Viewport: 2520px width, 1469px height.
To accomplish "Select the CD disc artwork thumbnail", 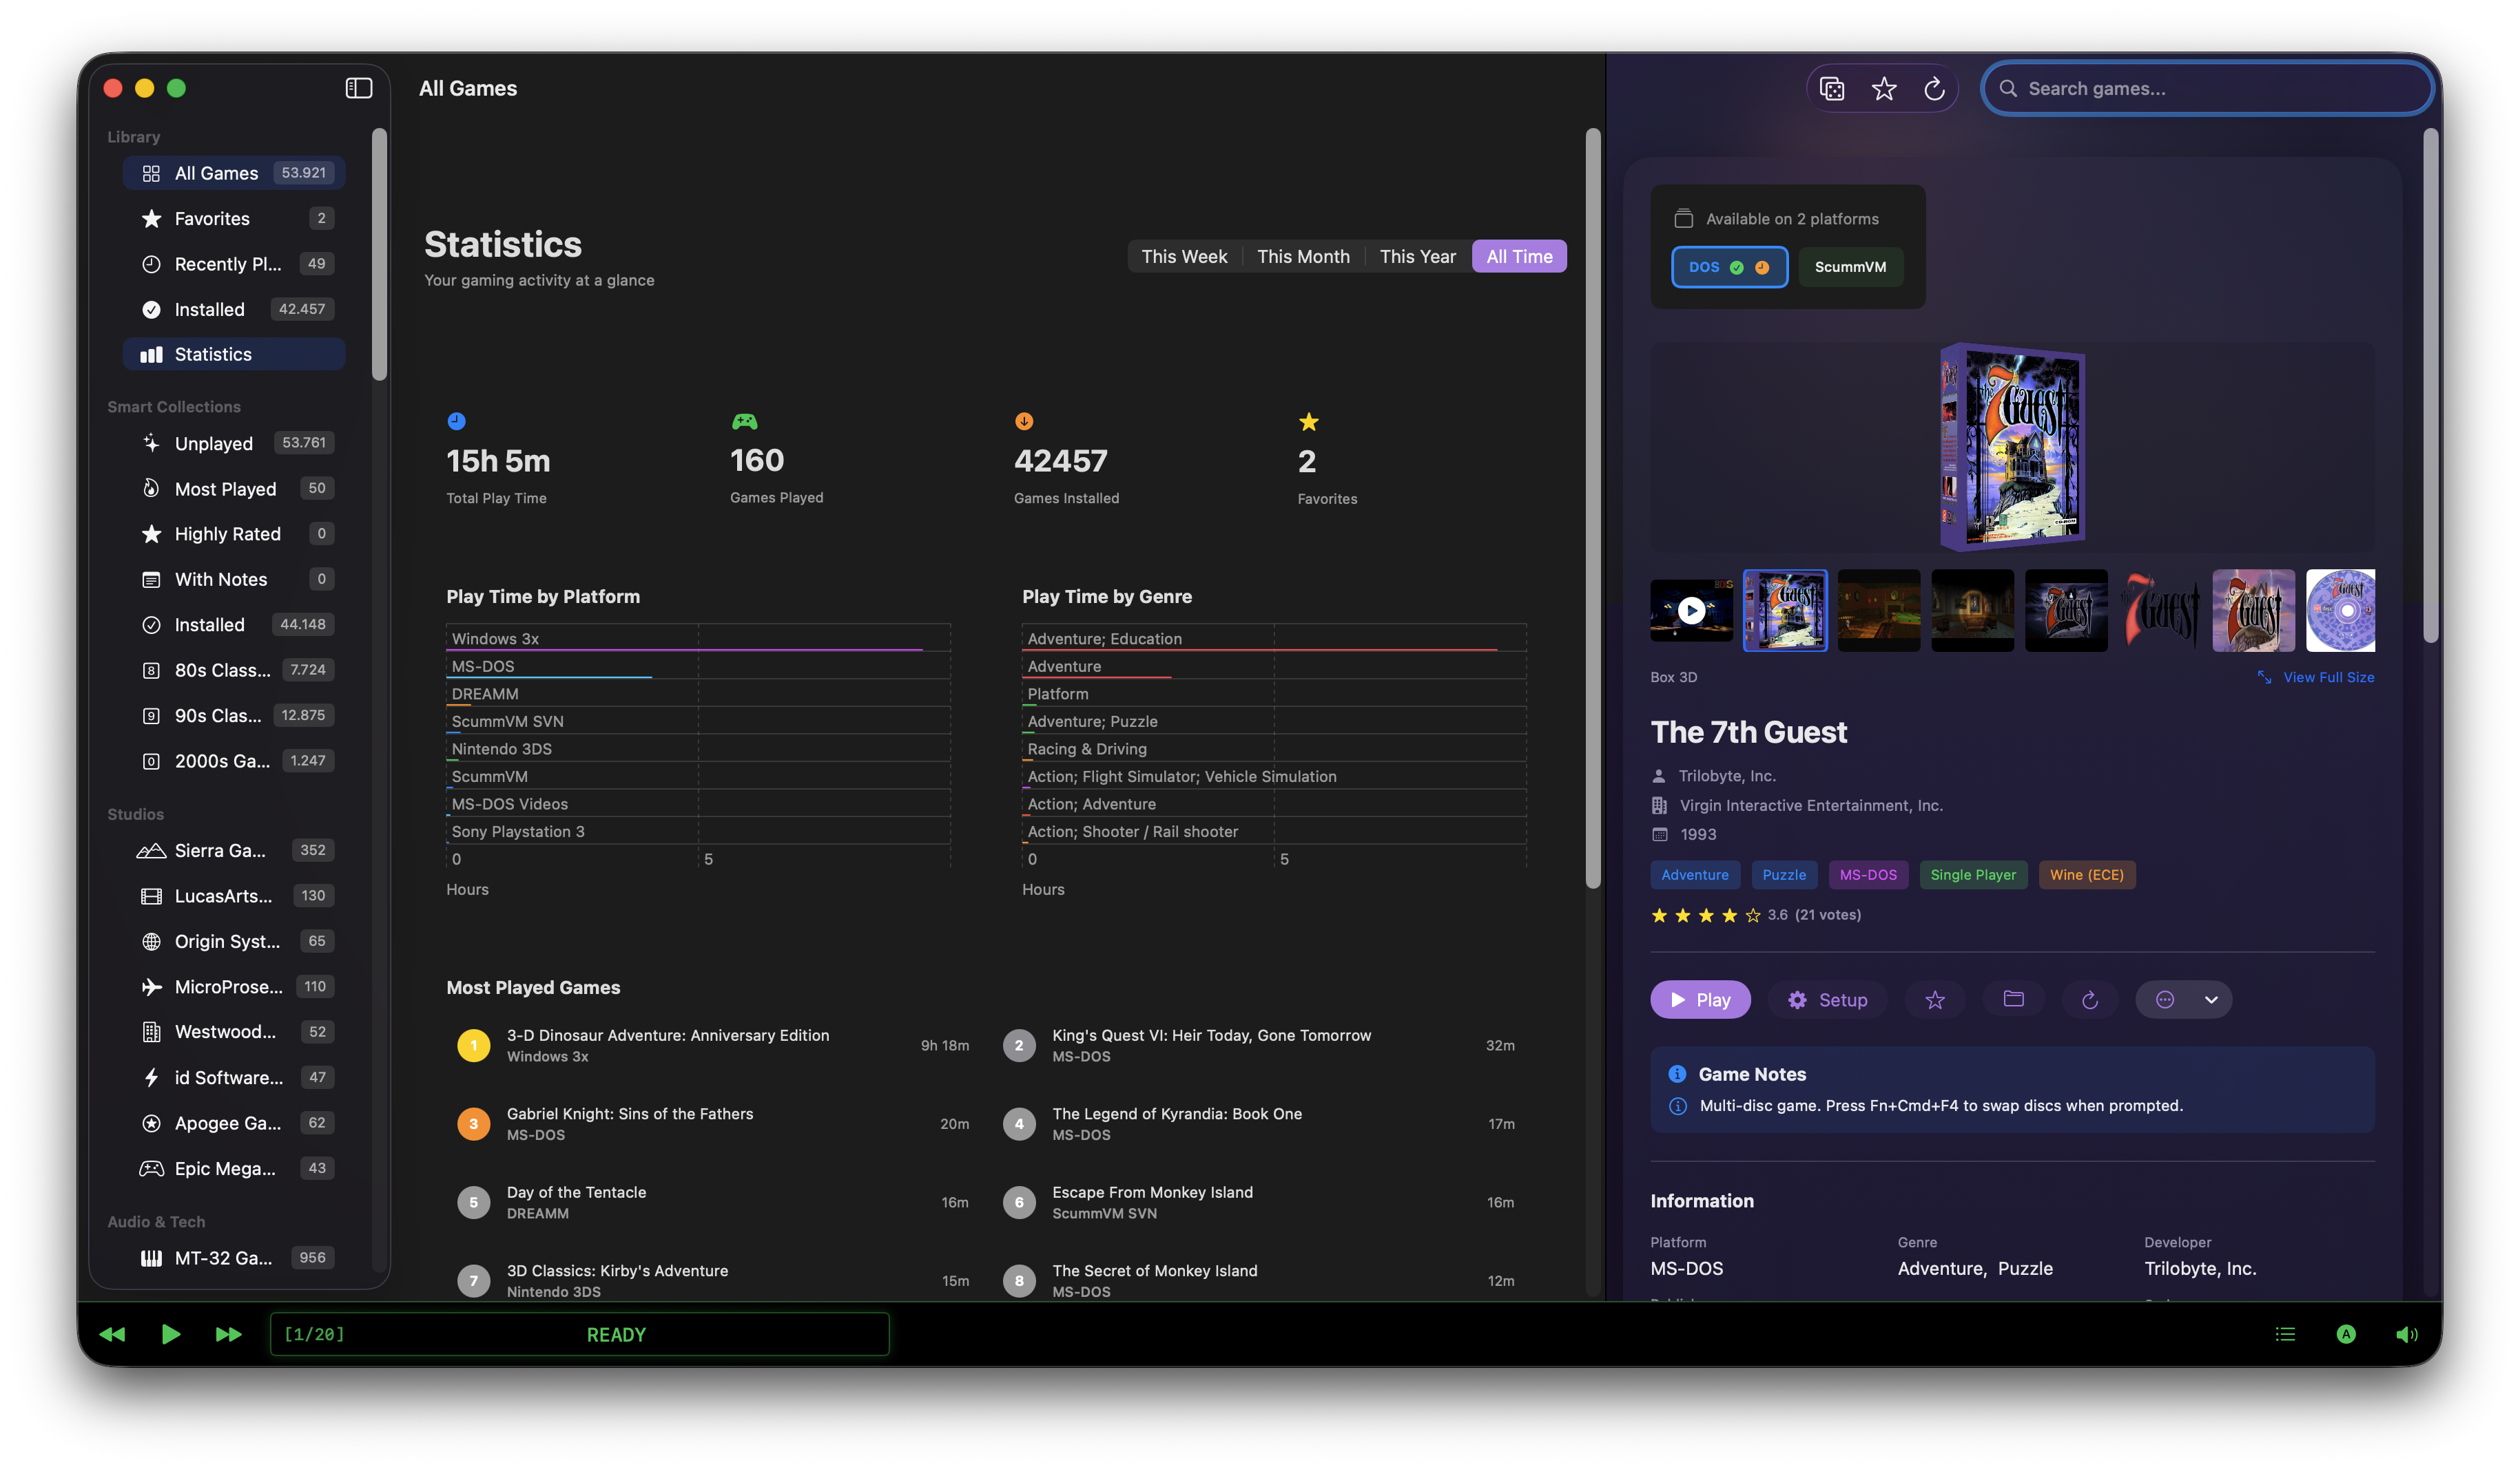I will (2341, 610).
